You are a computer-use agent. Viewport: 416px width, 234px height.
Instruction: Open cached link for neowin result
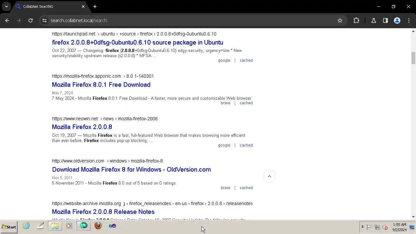click(246, 145)
